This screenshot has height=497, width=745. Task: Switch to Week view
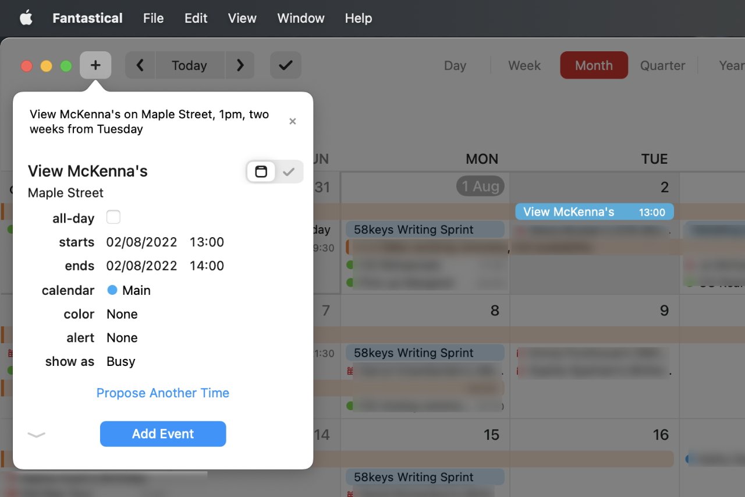pyautogui.click(x=524, y=66)
